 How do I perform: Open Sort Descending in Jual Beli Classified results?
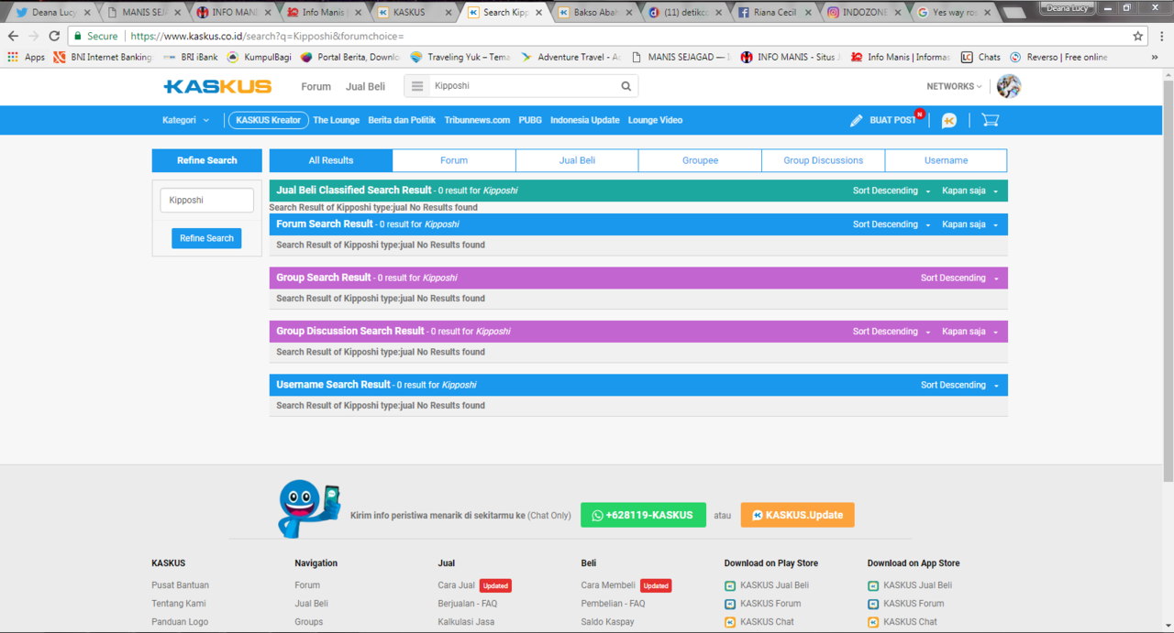click(892, 191)
